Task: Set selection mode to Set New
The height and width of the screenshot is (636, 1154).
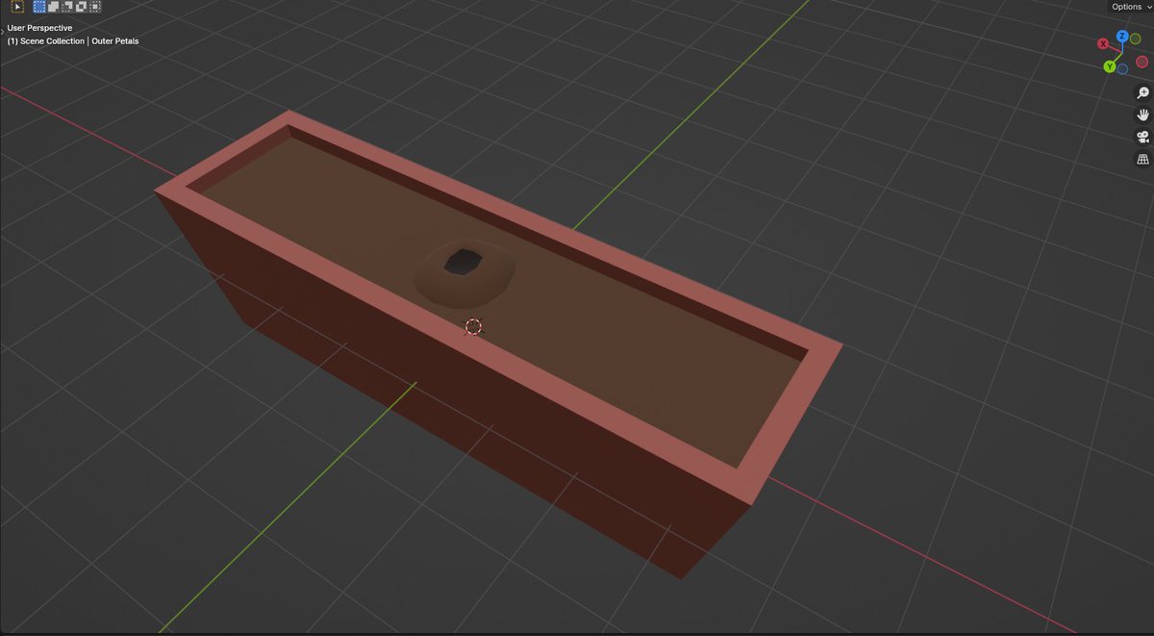Action: click(39, 7)
